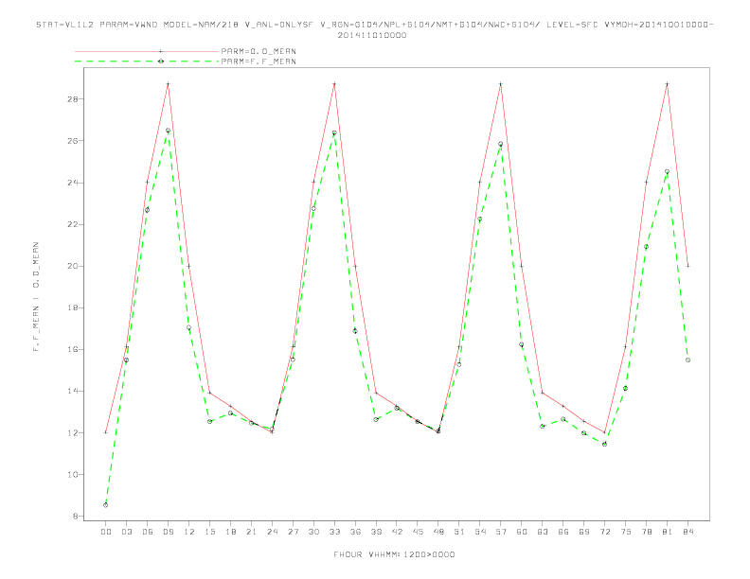Viewport: 750px width, 579px height.
Task: Click x-axis forecast hour label 63
Action: [x=543, y=532]
